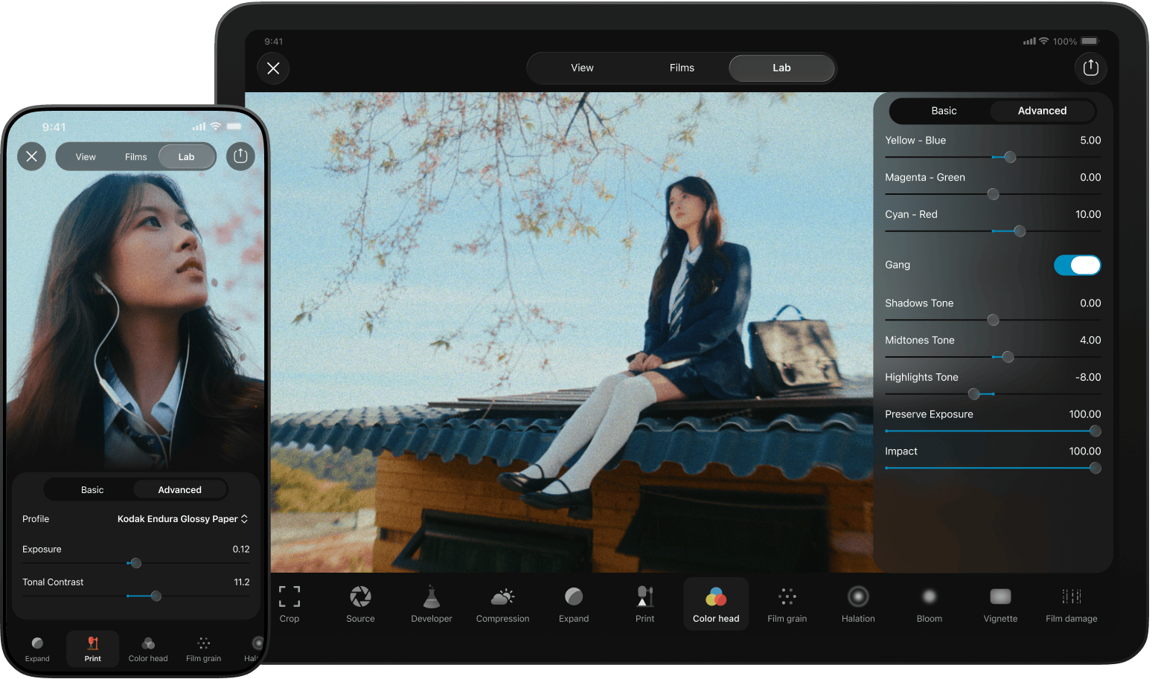Select the Compression tool on tablet
Image resolution: width=1161 pixels, height=679 pixels.
tap(503, 603)
